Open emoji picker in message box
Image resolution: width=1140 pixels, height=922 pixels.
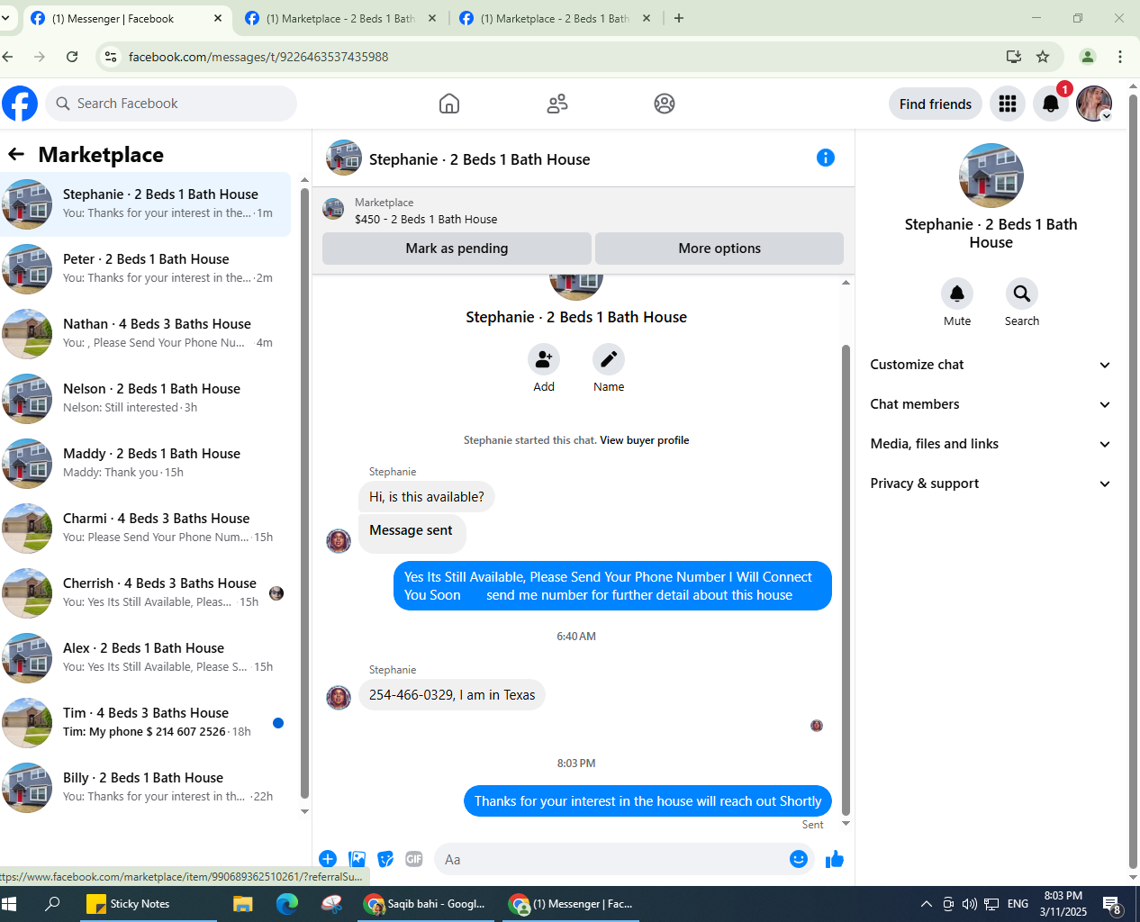[x=799, y=859]
